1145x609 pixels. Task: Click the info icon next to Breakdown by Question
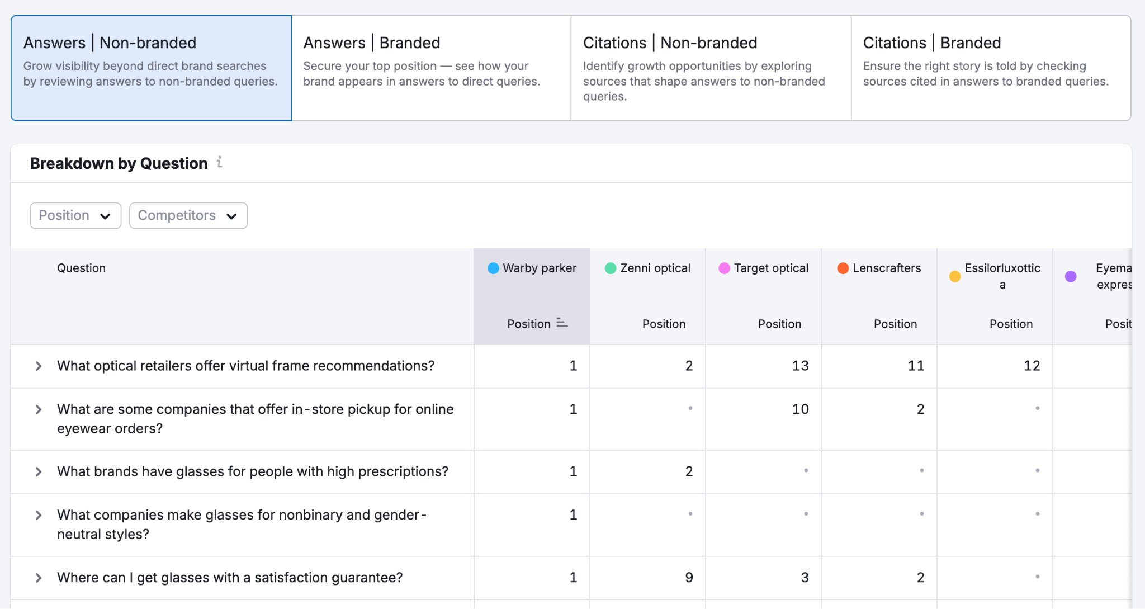click(x=219, y=162)
